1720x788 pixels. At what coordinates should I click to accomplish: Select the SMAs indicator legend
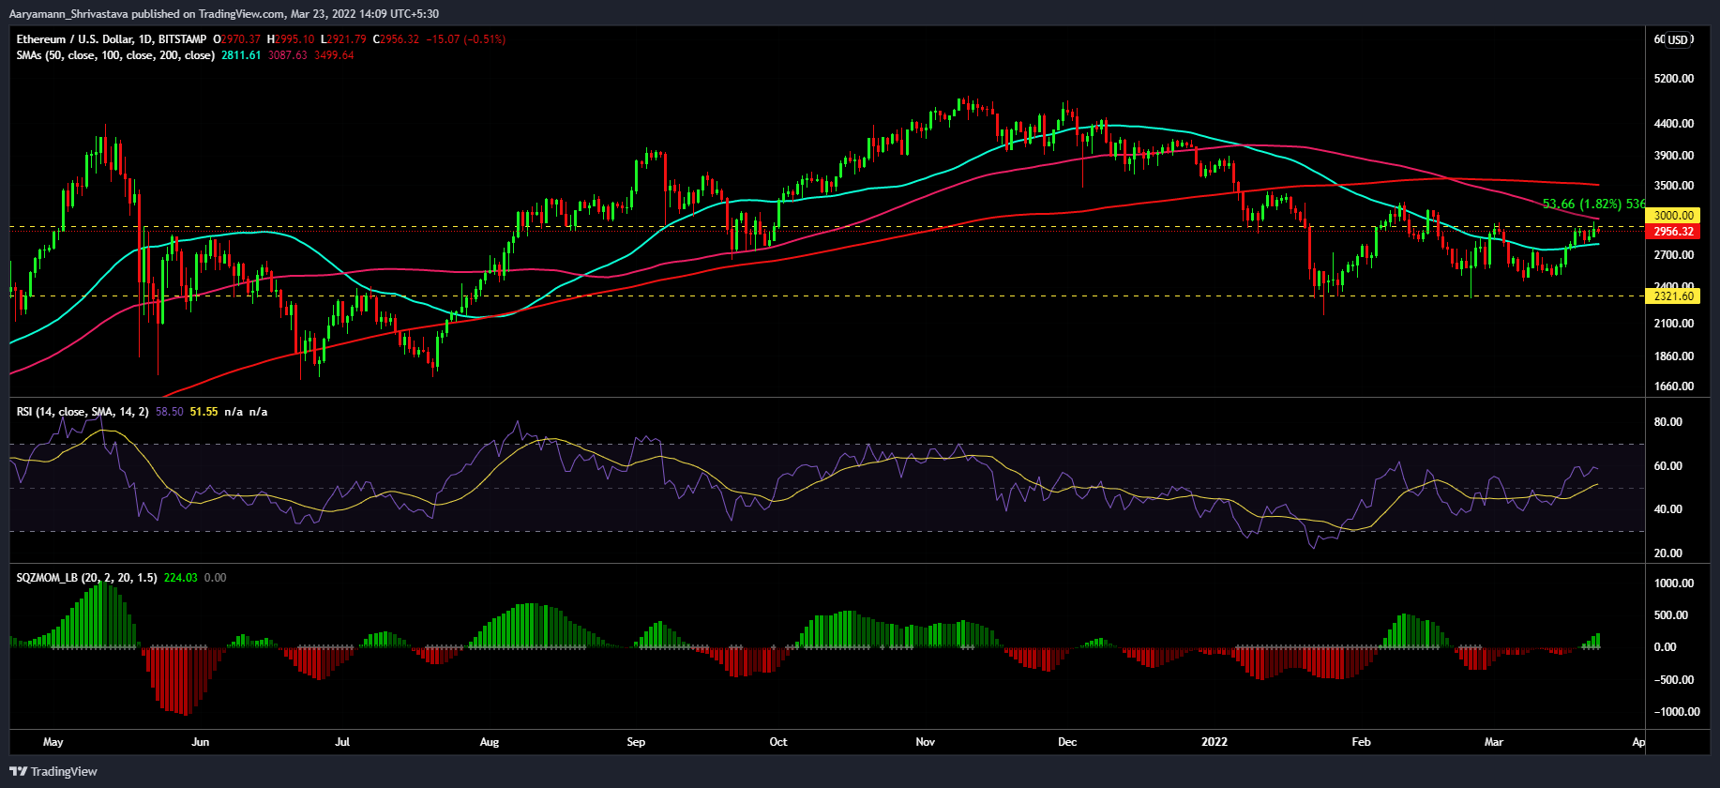[x=115, y=55]
